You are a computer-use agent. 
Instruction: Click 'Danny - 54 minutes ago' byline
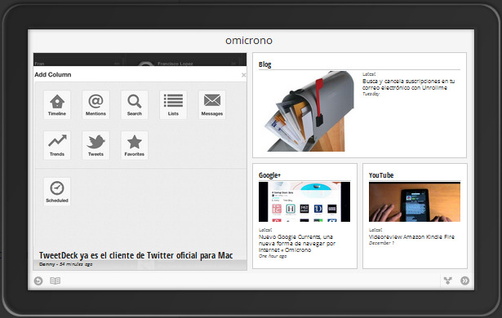pyautogui.click(x=65, y=264)
